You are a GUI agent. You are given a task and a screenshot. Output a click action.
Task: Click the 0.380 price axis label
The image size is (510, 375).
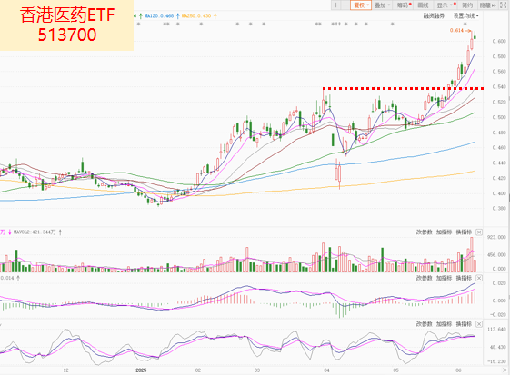click(x=499, y=208)
